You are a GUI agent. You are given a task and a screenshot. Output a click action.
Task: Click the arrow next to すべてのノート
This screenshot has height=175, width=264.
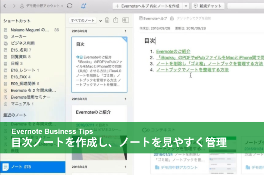point(100,21)
